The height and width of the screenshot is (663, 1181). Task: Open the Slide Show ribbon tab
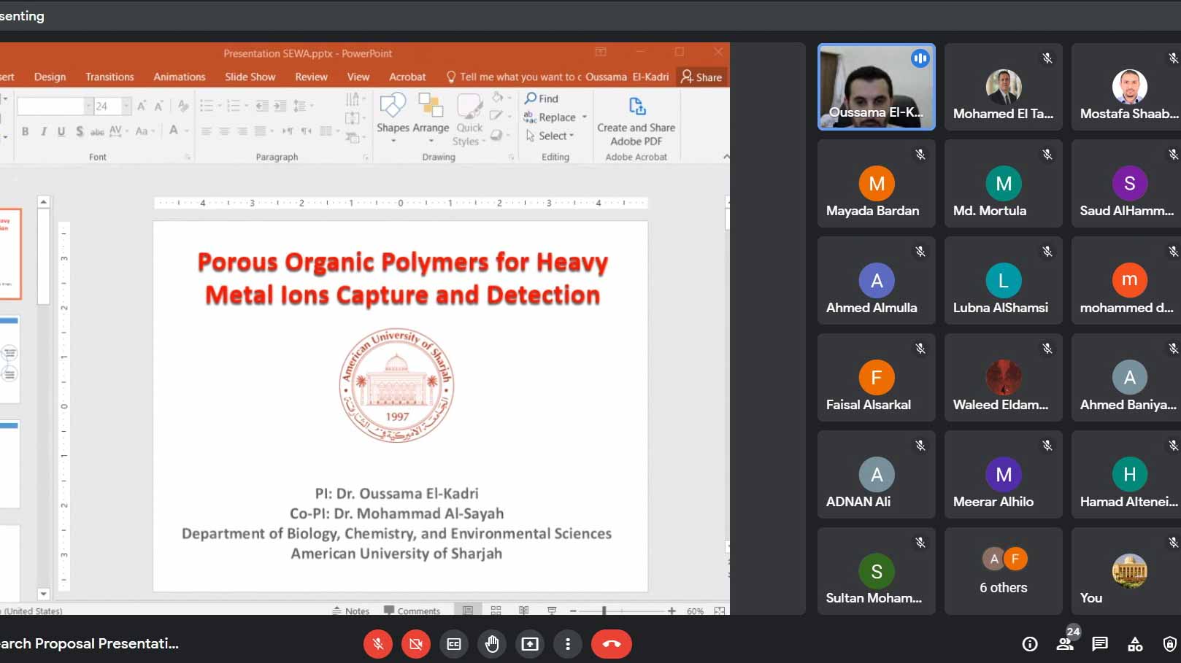click(250, 77)
